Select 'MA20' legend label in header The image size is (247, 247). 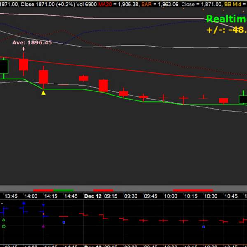[x=105, y=4]
